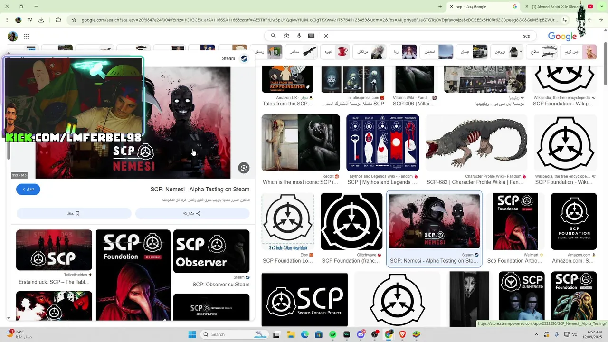Image resolution: width=608 pixels, height=342 pixels.
Task: Start voice search with the microphone icon
Action: click(299, 36)
